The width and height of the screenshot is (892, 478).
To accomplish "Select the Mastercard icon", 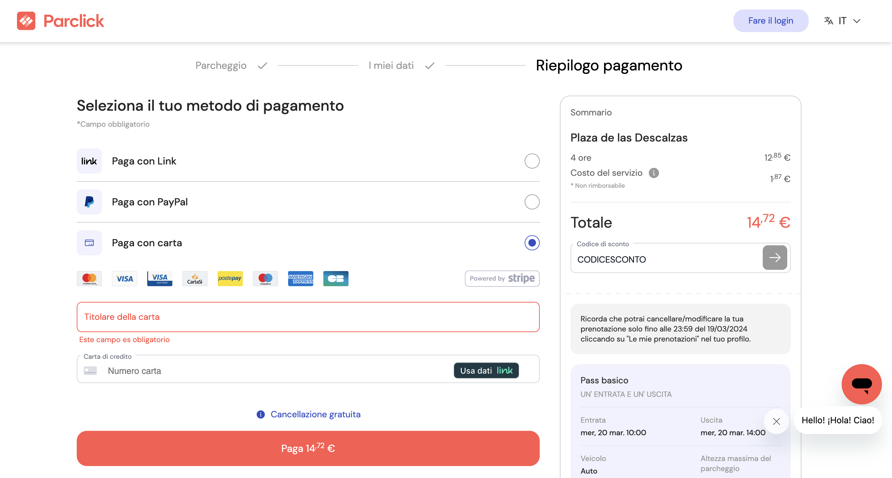I will [x=89, y=278].
